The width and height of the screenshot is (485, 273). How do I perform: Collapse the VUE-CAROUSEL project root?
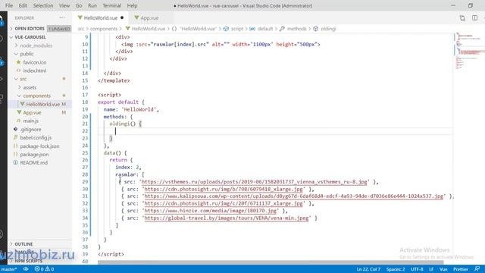click(30, 37)
